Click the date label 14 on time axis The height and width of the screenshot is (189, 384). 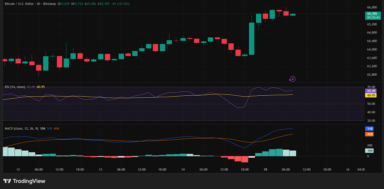(183, 170)
